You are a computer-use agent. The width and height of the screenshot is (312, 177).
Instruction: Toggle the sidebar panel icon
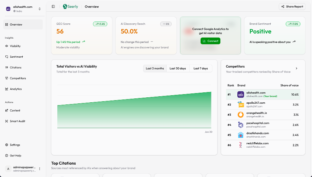(53, 7)
